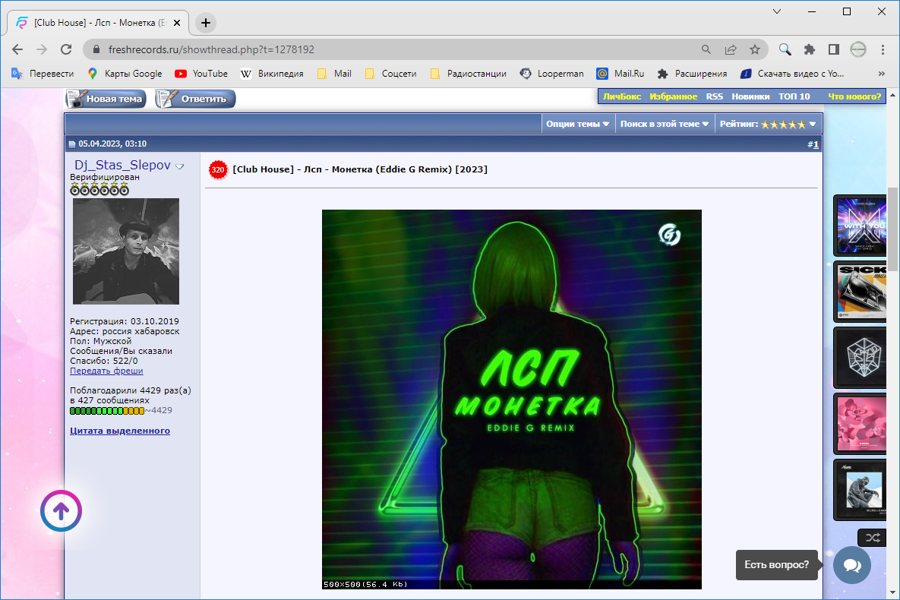Bookmark this page with the star icon
Screen dimensions: 900x600
coord(754,49)
